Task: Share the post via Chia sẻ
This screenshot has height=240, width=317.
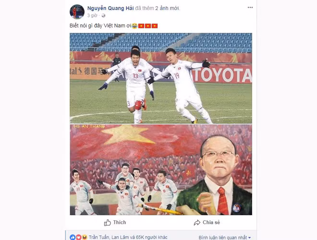Action: (207, 223)
